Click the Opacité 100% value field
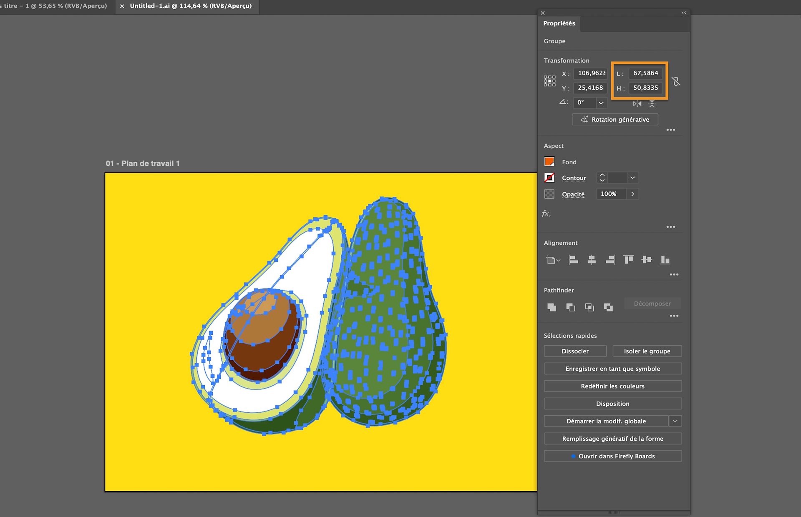Screen dimensions: 801x517 (x=612, y=194)
